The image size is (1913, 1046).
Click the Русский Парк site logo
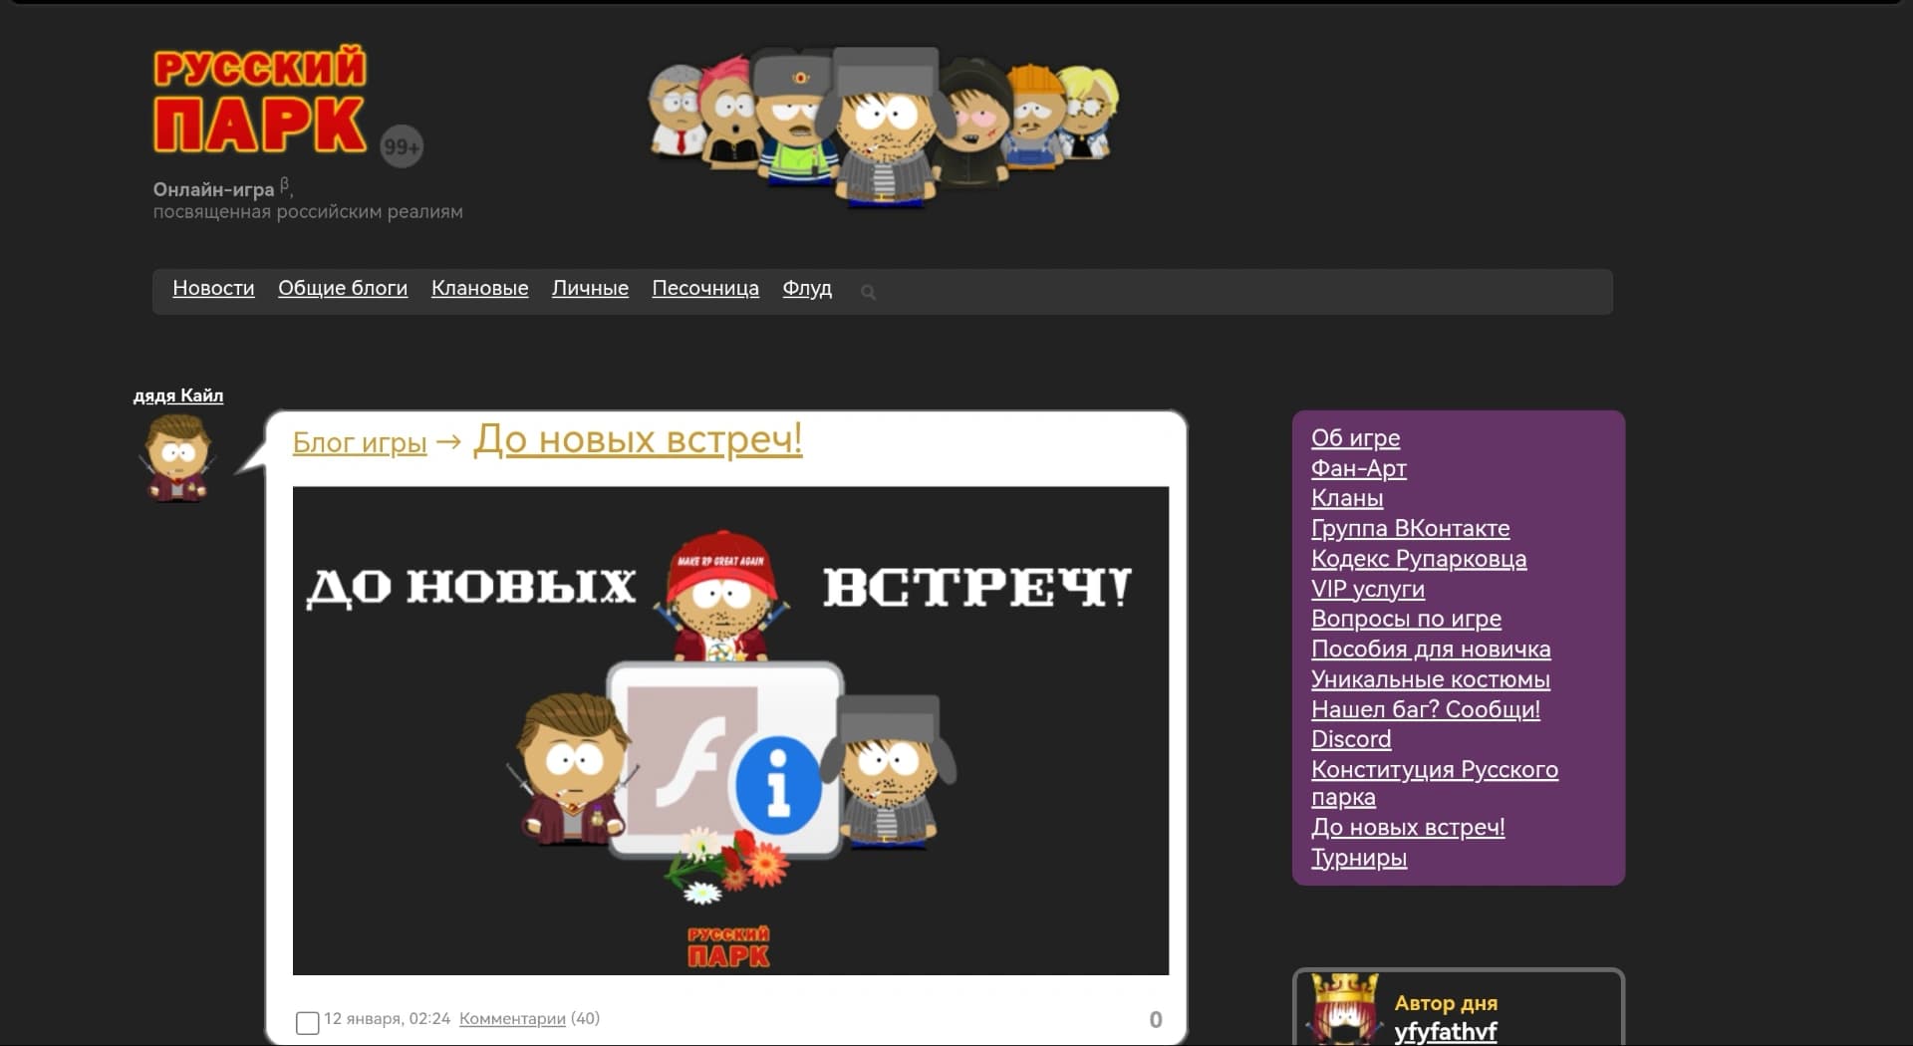click(x=260, y=100)
